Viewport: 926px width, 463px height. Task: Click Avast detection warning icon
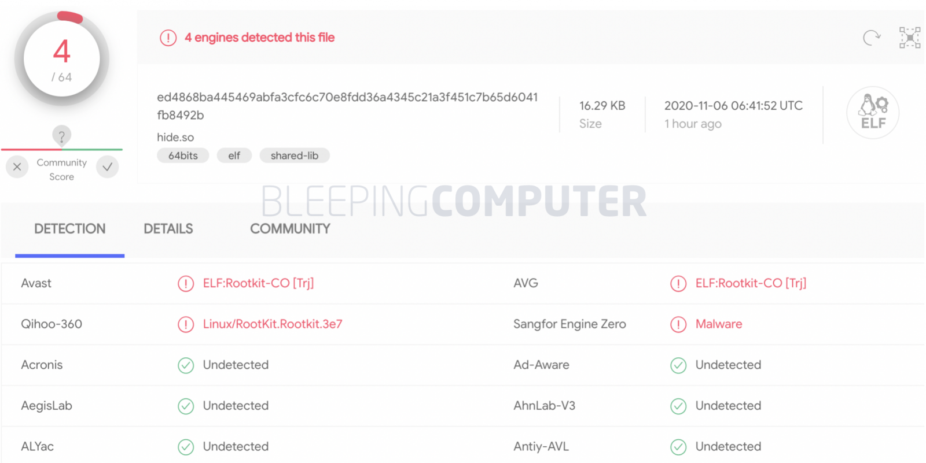pyautogui.click(x=186, y=284)
